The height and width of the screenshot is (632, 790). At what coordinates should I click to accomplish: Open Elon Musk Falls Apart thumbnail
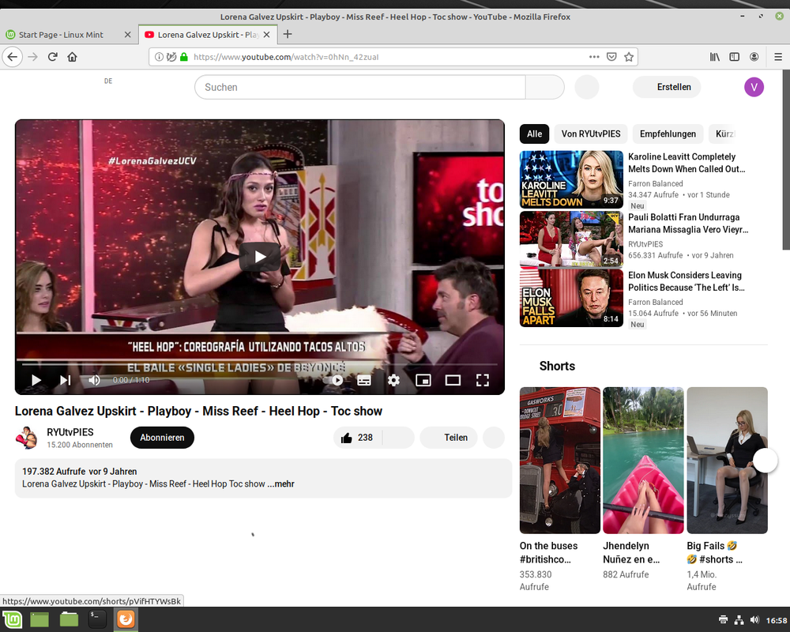(x=571, y=298)
